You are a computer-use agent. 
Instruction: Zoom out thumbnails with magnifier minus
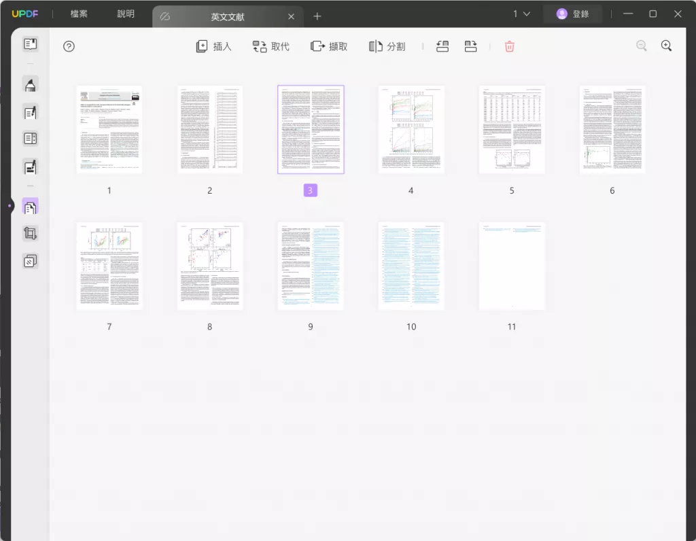642,46
